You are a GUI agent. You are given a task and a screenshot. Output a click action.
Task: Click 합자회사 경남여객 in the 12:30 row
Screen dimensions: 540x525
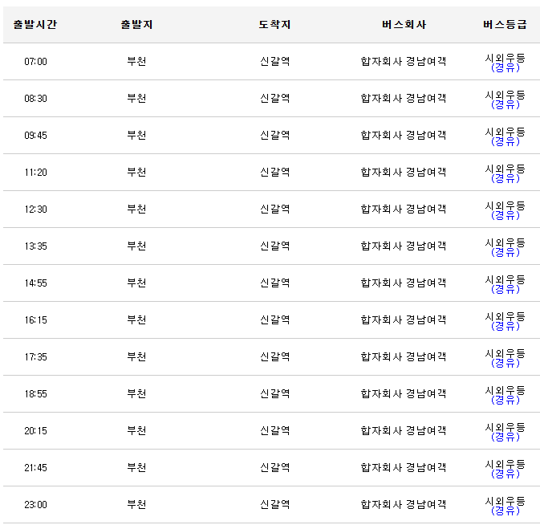coord(404,209)
